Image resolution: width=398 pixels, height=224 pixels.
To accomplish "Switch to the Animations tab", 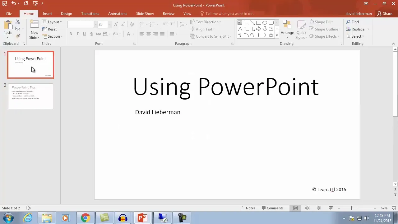I will pos(118,14).
